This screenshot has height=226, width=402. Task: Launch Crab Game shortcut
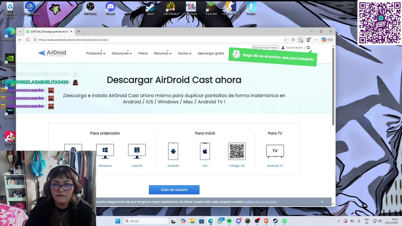pos(191,8)
